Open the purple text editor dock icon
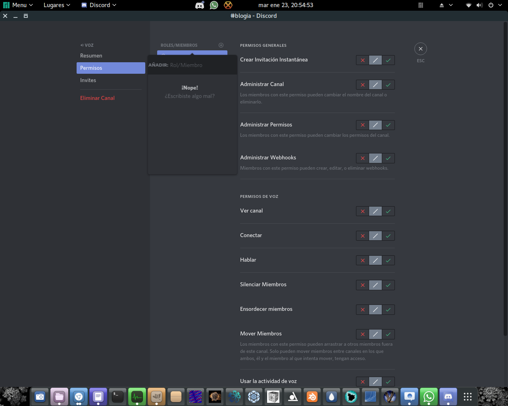The image size is (508, 406). tap(98, 396)
